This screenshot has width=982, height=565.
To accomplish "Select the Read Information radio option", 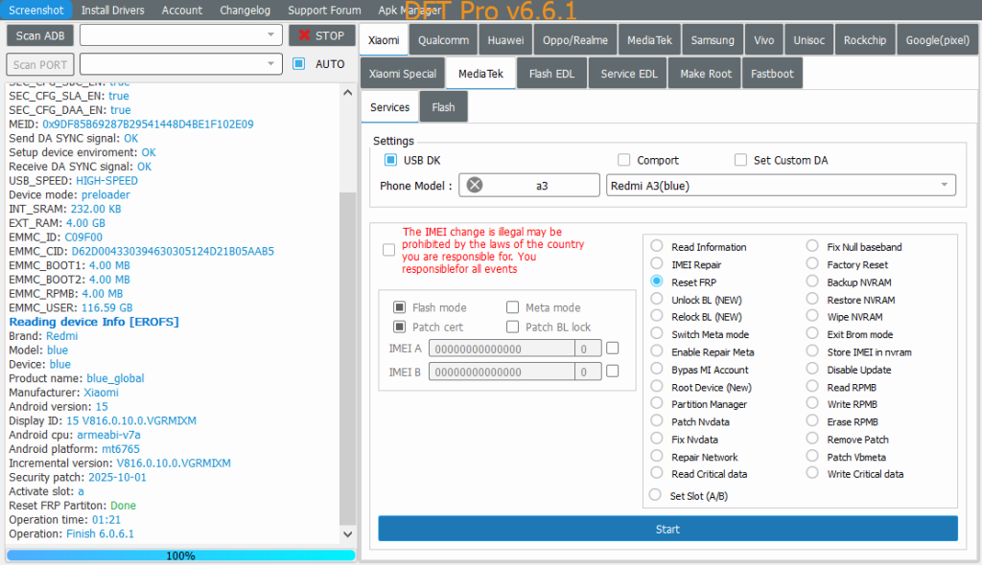I will pyautogui.click(x=656, y=246).
